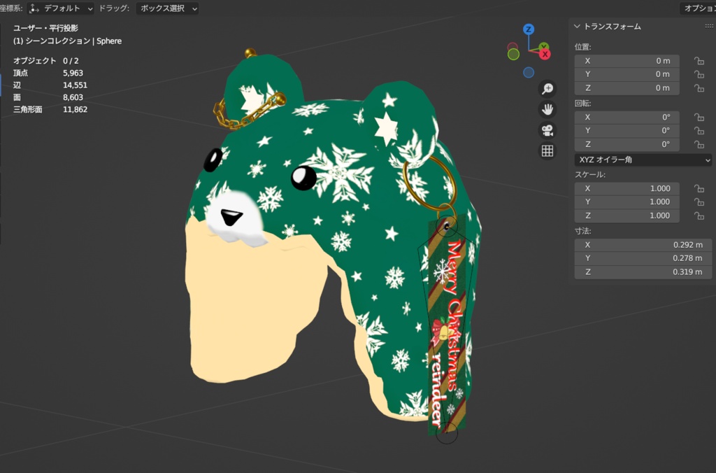Click the red X axis on the gizmo
716x473 pixels.
coord(545,55)
